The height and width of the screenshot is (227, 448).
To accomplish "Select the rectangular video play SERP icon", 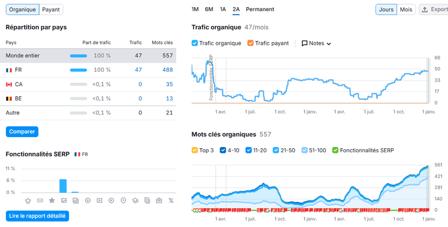I will 100,201.
